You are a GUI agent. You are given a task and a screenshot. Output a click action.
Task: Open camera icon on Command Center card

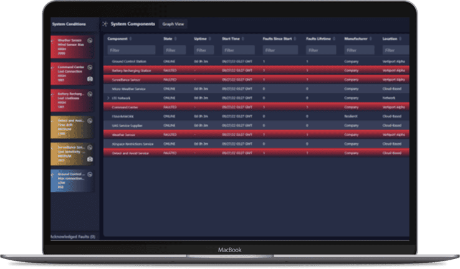coord(90,79)
